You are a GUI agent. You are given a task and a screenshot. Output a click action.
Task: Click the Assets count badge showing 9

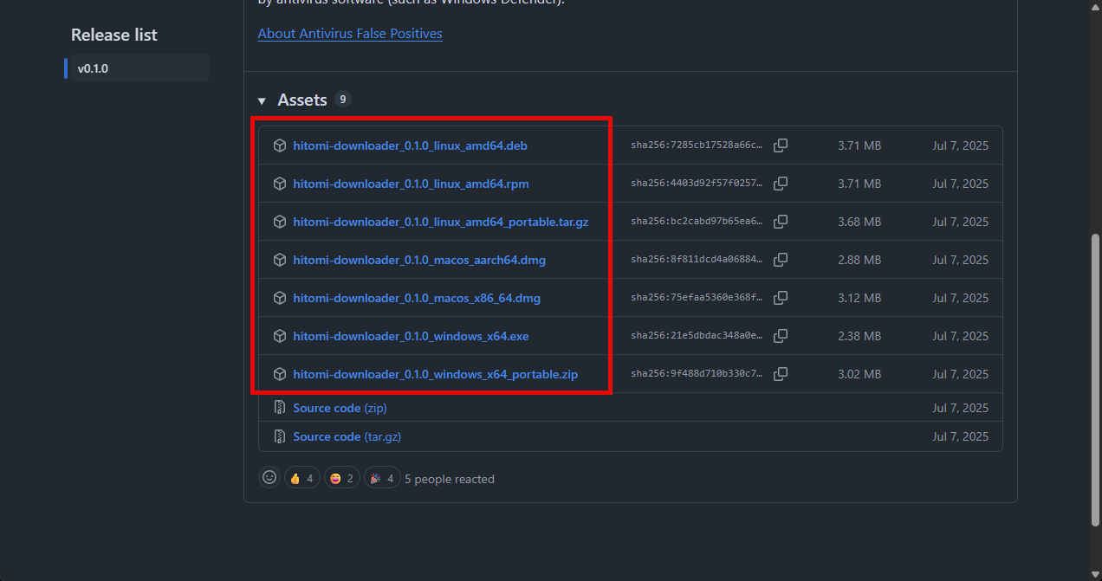pyautogui.click(x=343, y=100)
